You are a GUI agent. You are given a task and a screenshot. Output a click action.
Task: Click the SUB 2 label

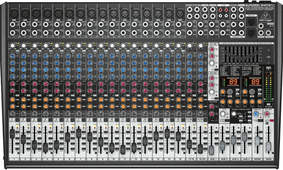[224, 159]
